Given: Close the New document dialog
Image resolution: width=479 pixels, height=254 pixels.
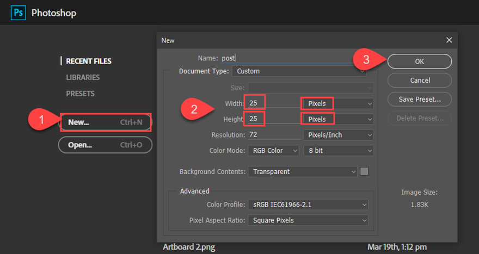Looking at the screenshot, I should [449, 40].
